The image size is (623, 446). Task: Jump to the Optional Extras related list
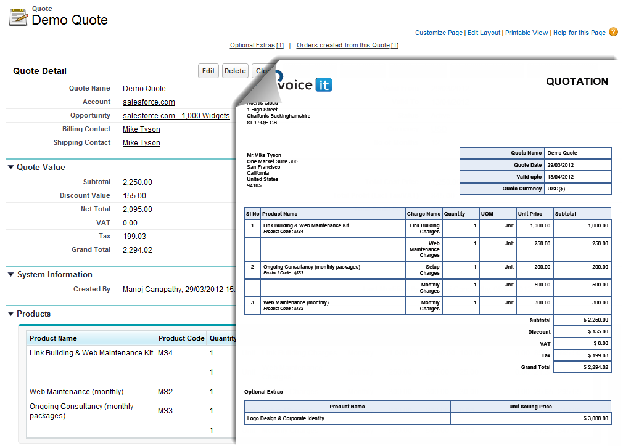pos(257,45)
